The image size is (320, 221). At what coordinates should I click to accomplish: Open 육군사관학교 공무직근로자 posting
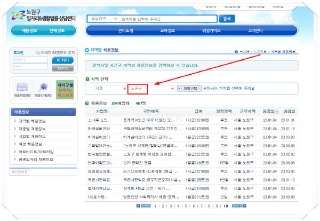(x=152, y=180)
